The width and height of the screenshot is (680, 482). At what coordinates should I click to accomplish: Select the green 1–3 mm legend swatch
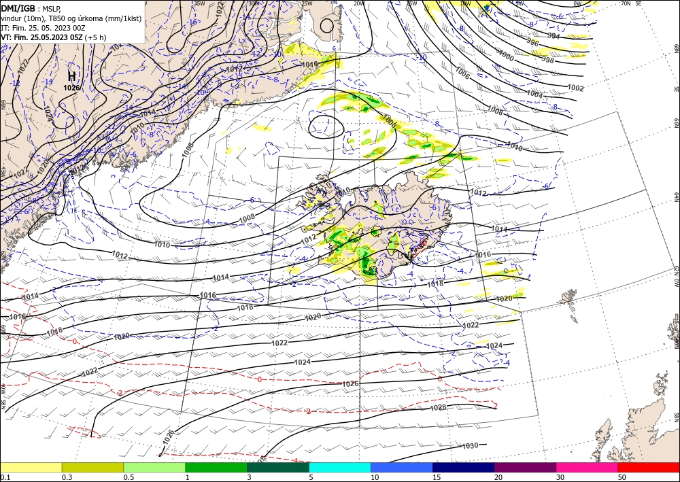point(216,467)
